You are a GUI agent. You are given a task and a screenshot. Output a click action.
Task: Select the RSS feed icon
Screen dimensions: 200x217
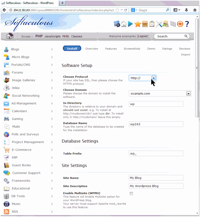click(x=6, y=212)
